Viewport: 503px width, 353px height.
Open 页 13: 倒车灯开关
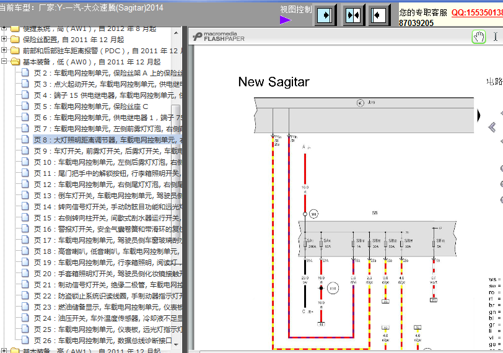click(x=108, y=196)
